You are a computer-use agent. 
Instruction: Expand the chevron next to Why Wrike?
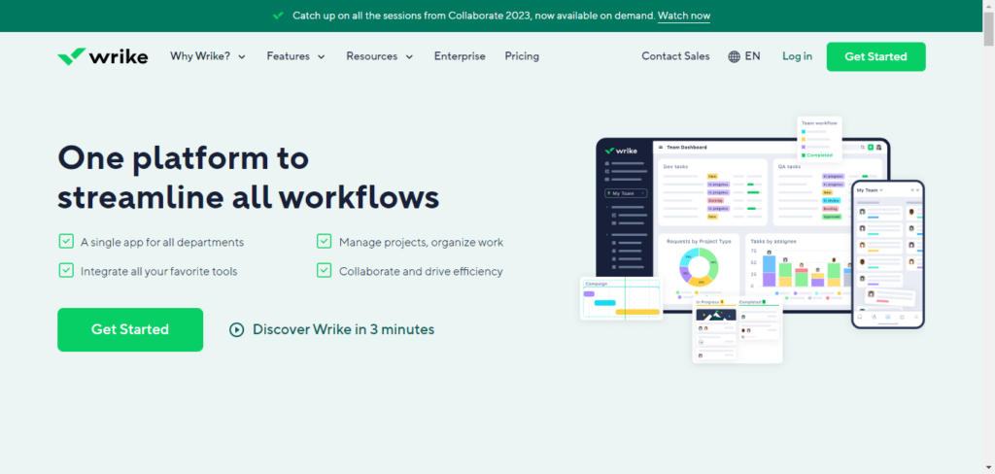point(242,57)
